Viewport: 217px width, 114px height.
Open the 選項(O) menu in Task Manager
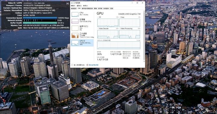[79, 6]
